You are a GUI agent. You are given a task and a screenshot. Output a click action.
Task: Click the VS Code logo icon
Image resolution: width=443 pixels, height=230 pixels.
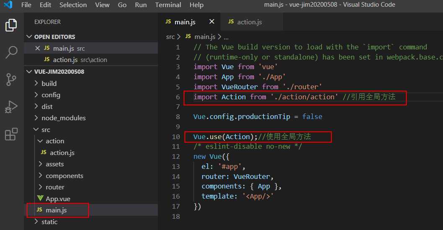tap(8, 5)
